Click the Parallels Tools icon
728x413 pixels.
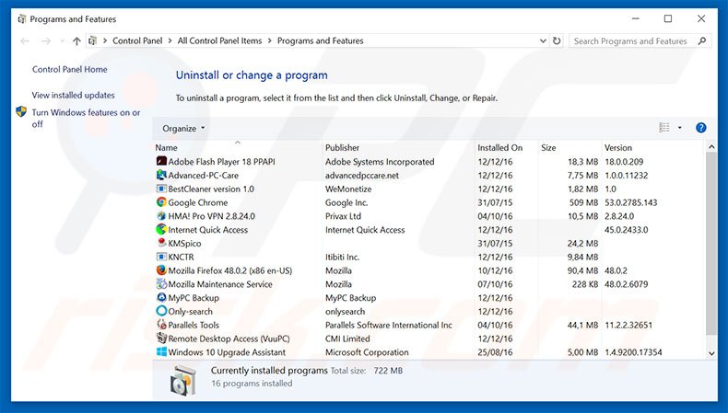(161, 325)
